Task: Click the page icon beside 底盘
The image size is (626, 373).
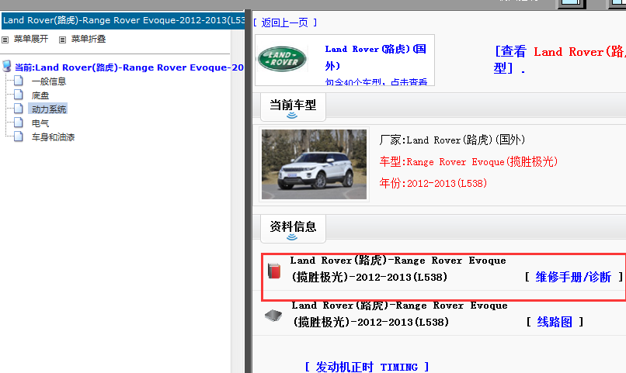Action: [x=19, y=95]
